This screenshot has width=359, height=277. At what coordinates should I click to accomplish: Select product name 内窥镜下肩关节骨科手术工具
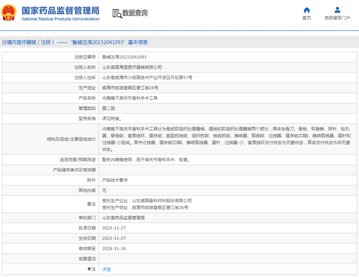pyautogui.click(x=130, y=98)
